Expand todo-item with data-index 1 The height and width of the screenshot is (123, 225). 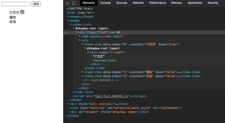(x=83, y=72)
